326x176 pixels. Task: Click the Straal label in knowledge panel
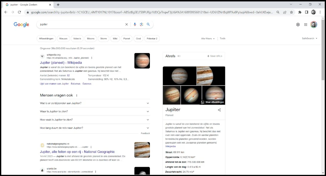tap(169, 152)
